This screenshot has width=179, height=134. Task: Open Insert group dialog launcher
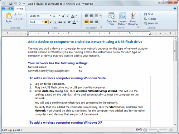point(138,28)
